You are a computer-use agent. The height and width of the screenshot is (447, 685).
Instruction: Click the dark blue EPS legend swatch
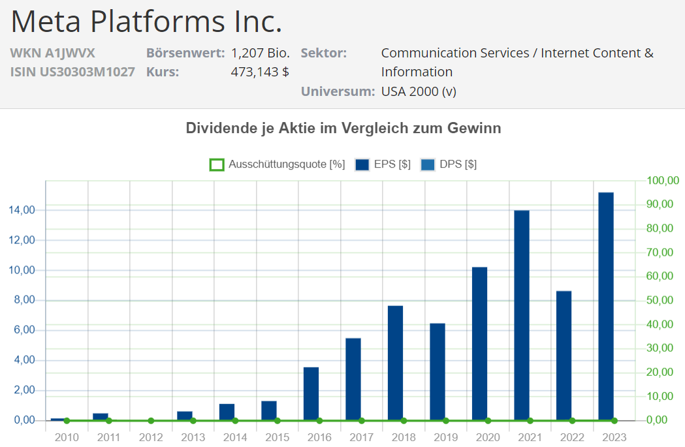point(362,164)
